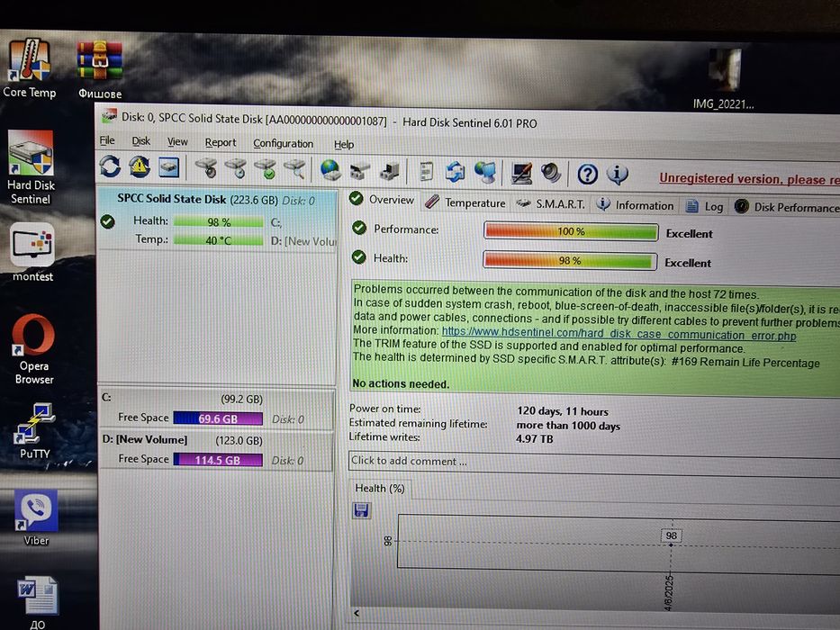Click the blue information 'i' toolbar icon

(x=617, y=175)
